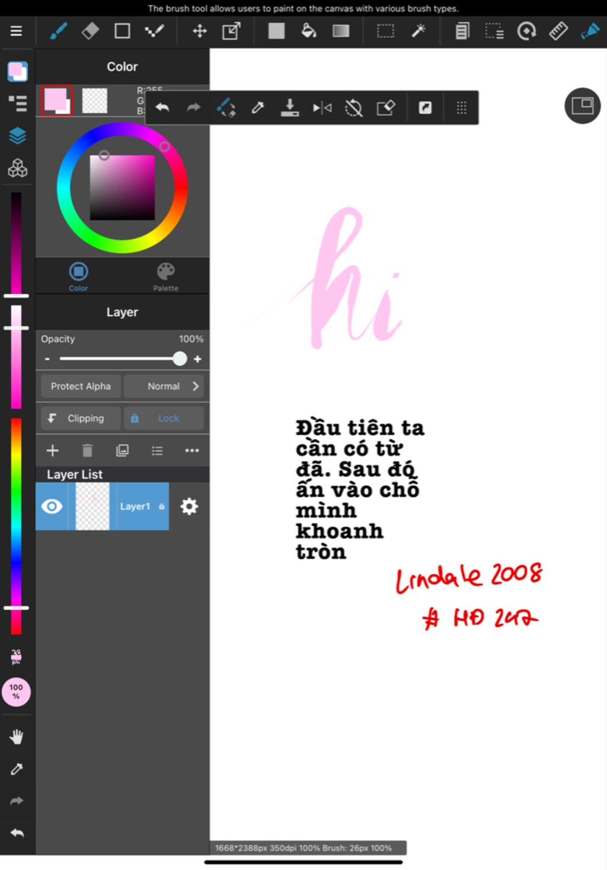Viewport: 607px width, 870px height.
Task: Open the canvas rotate icon
Action: click(526, 31)
